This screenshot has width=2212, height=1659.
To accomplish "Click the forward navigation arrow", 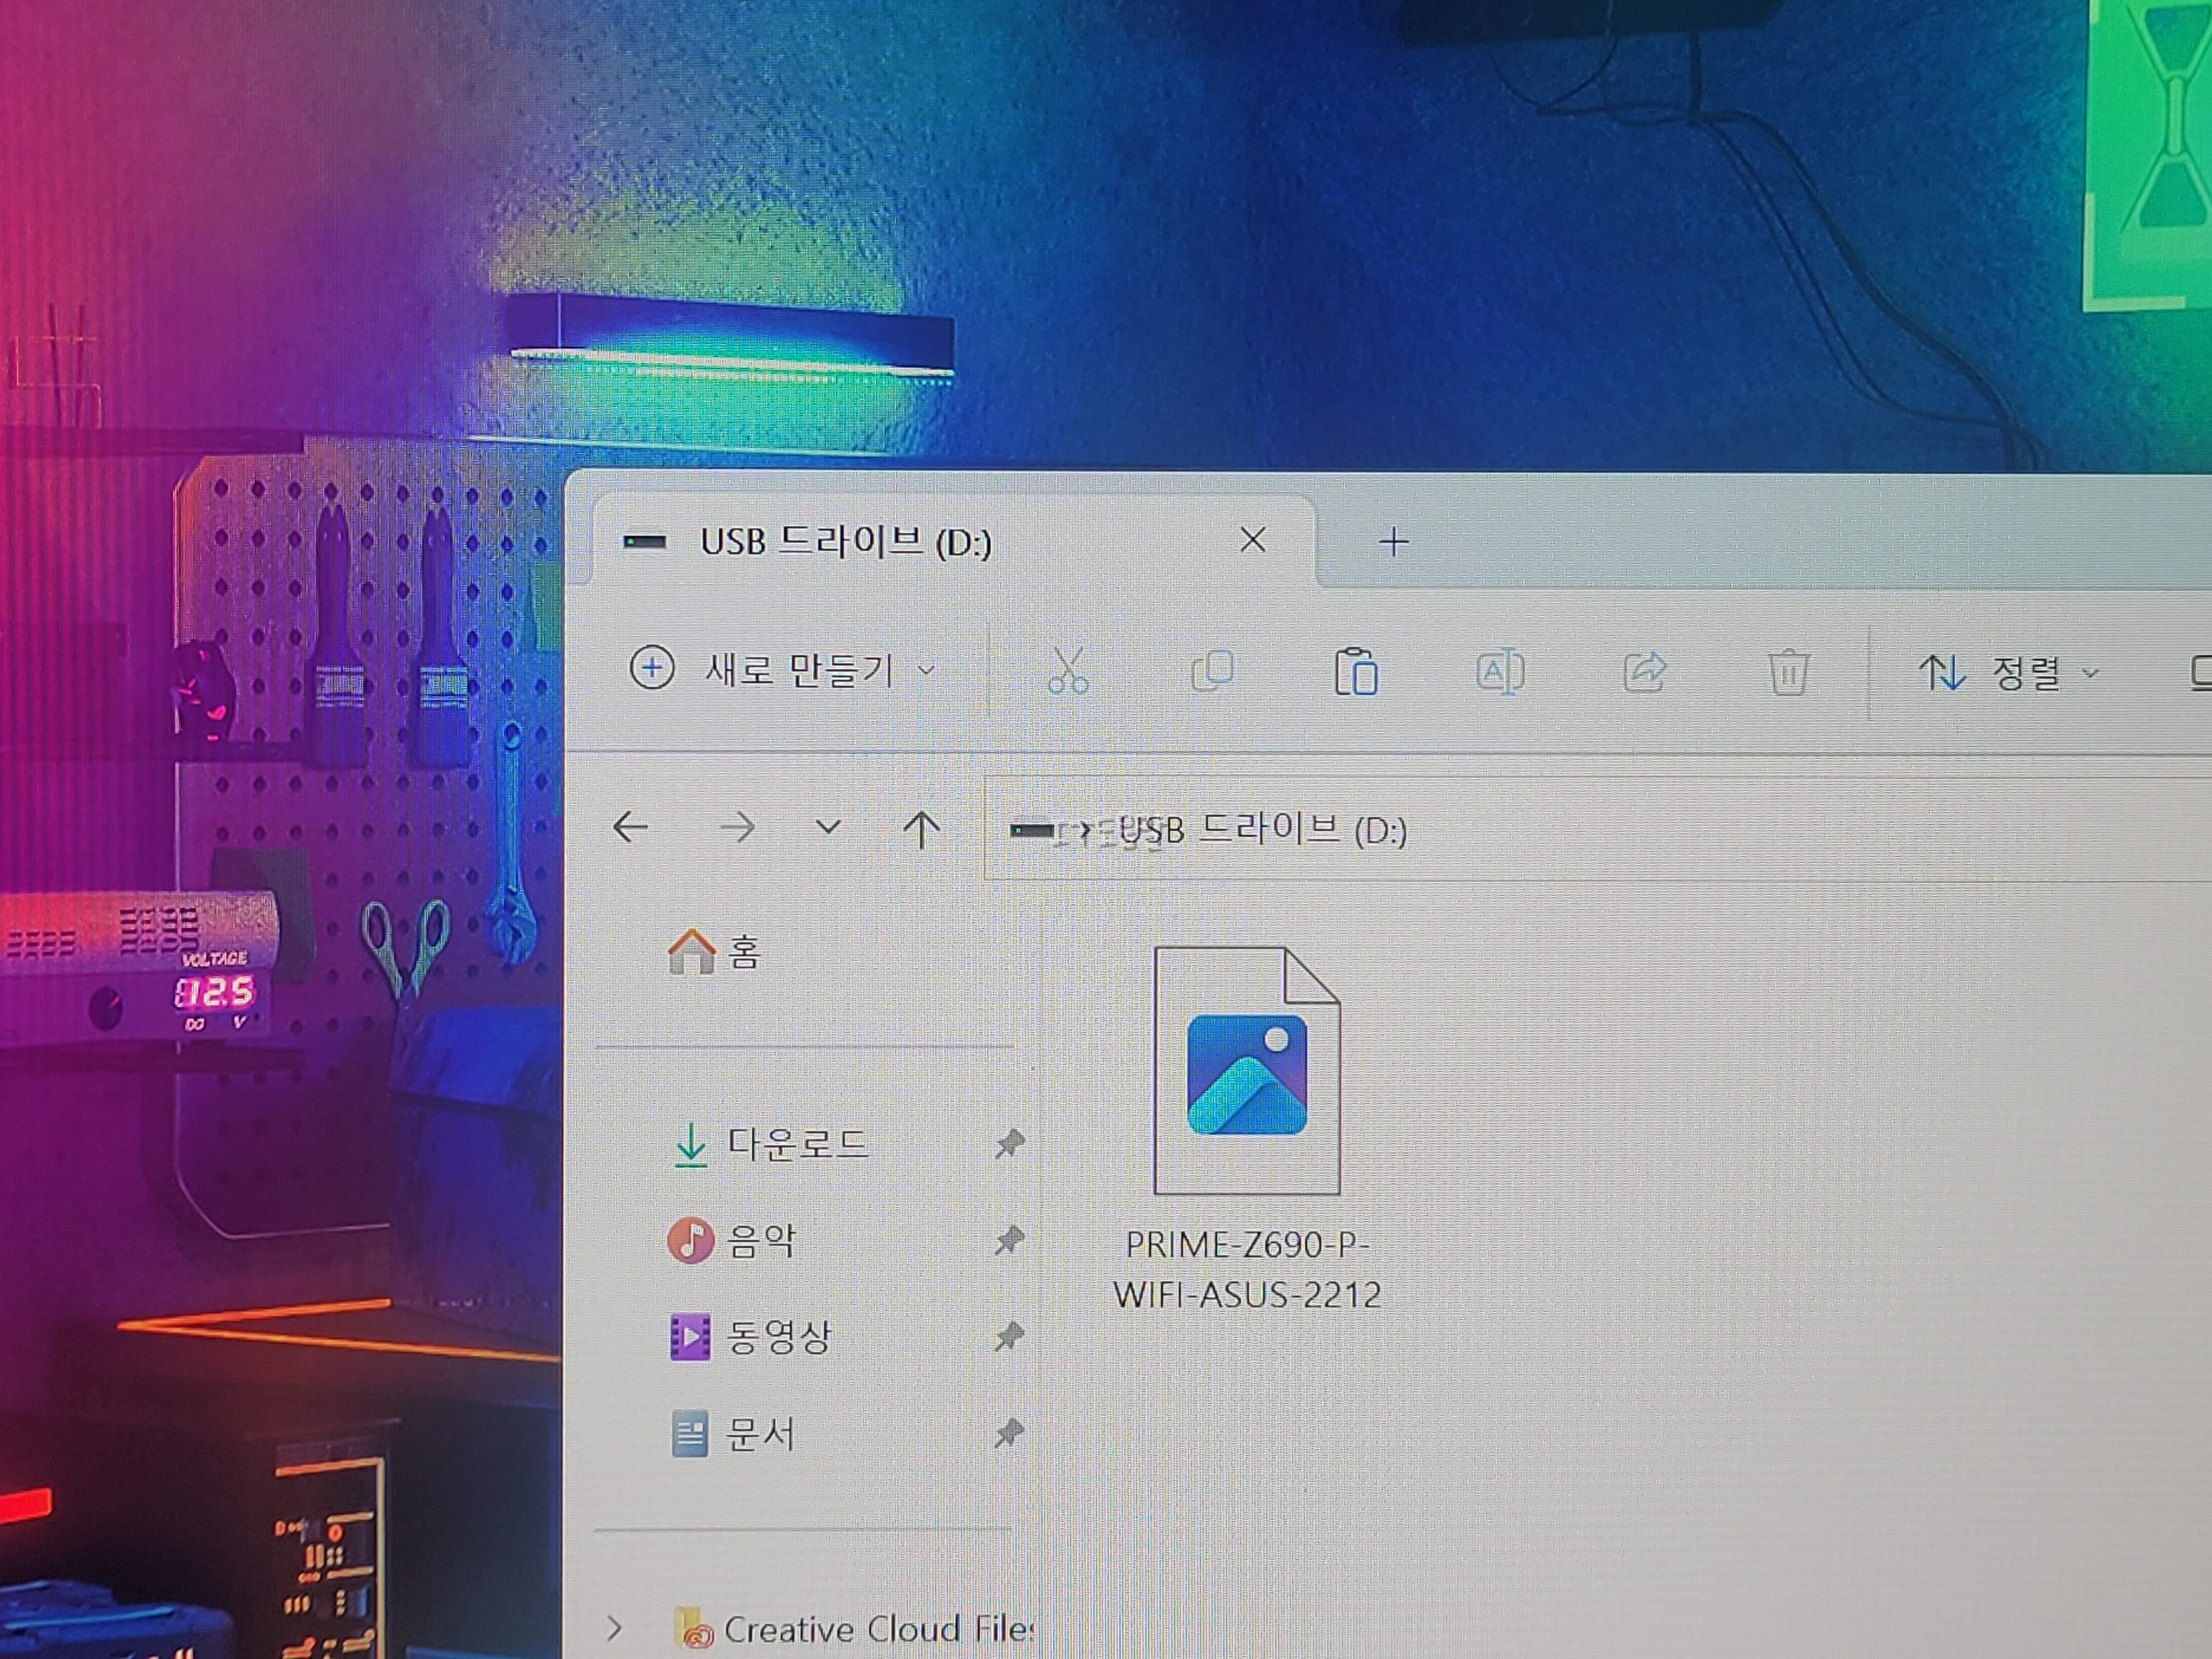I will point(737,828).
